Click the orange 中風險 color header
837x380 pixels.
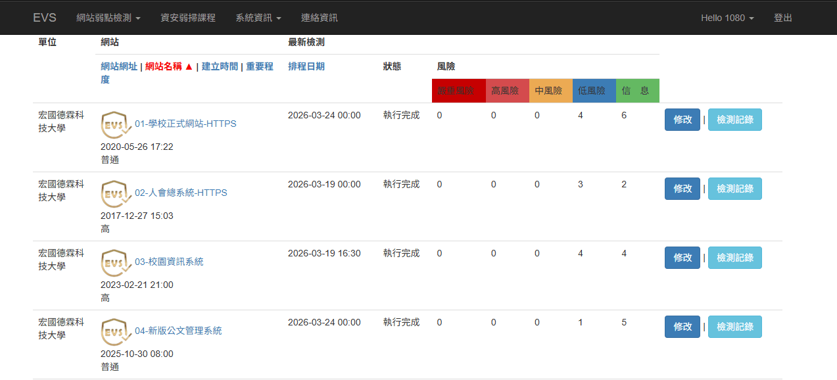pyautogui.click(x=550, y=91)
